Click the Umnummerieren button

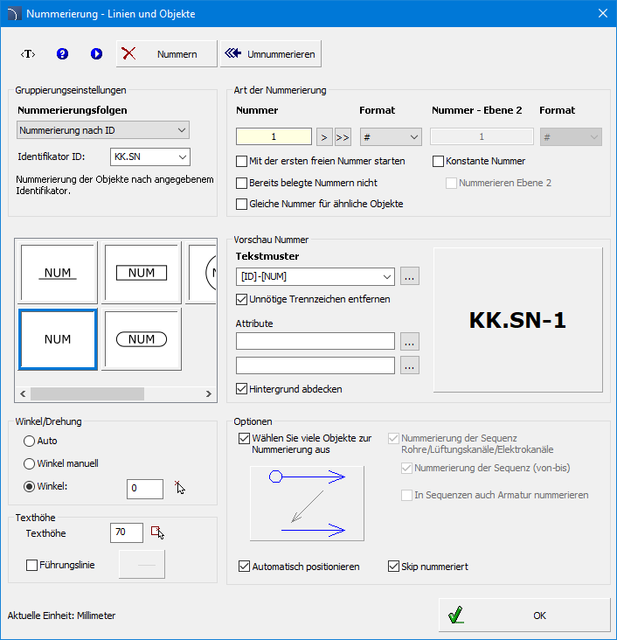(x=270, y=53)
